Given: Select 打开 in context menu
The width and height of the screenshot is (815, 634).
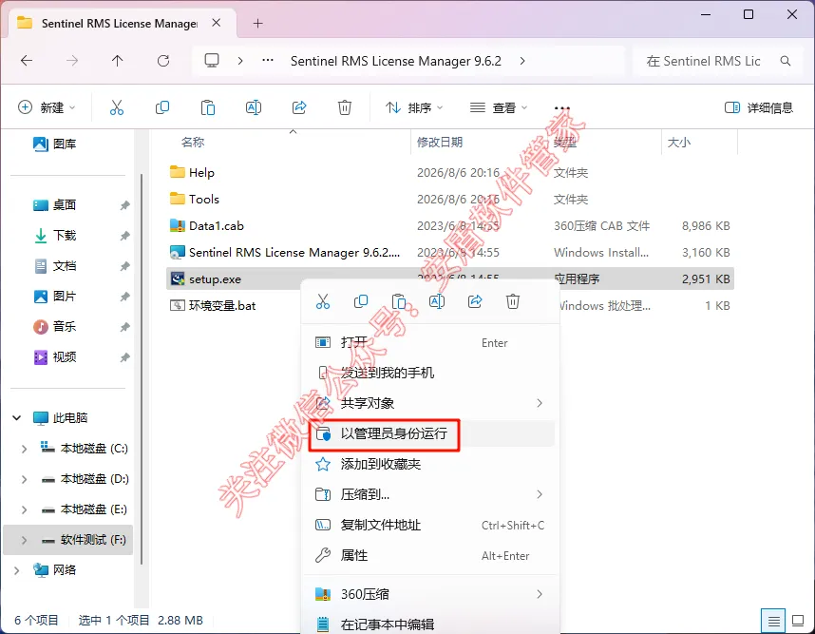Looking at the screenshot, I should pyautogui.click(x=431, y=342).
